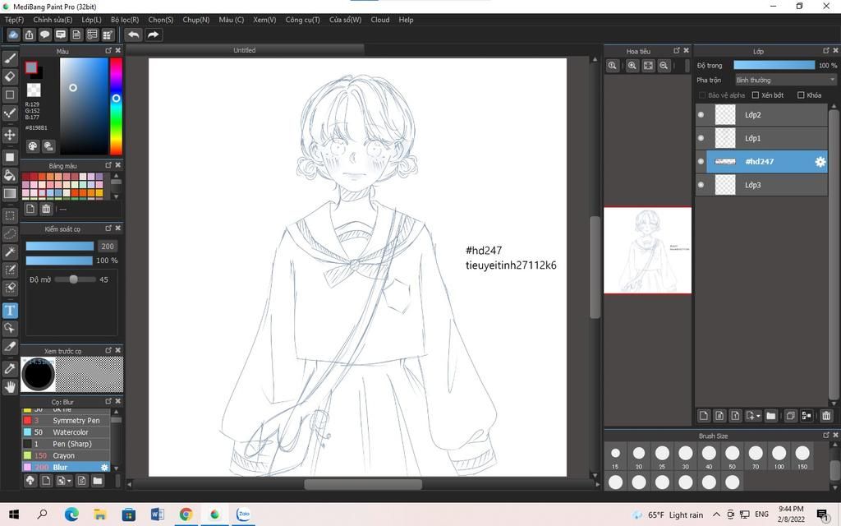Select the Watercolor brush
The height and width of the screenshot is (526, 841).
pos(66,432)
